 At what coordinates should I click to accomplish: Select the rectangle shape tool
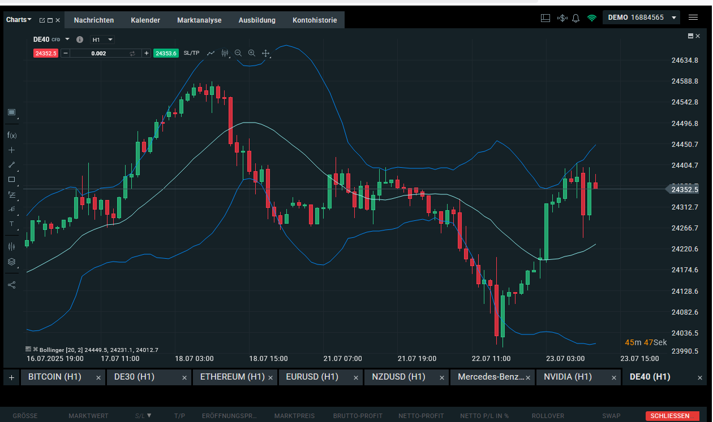click(x=11, y=180)
